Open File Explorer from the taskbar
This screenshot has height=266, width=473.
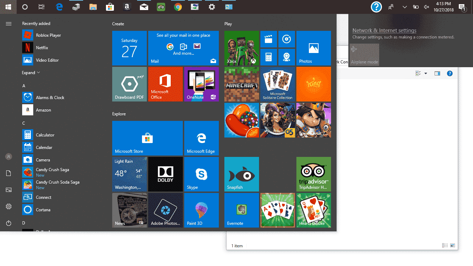[x=93, y=7]
